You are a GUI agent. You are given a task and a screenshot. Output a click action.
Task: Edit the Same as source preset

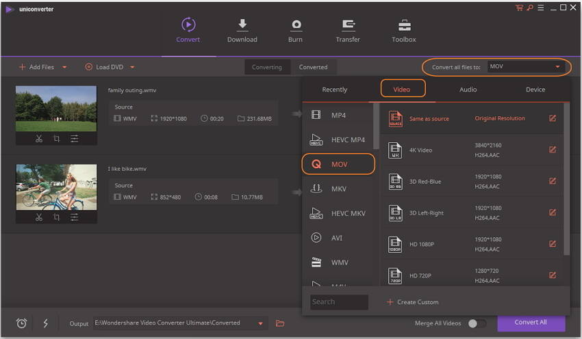point(553,118)
